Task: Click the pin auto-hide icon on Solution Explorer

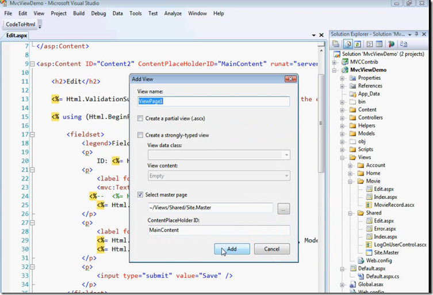Action: coord(417,35)
